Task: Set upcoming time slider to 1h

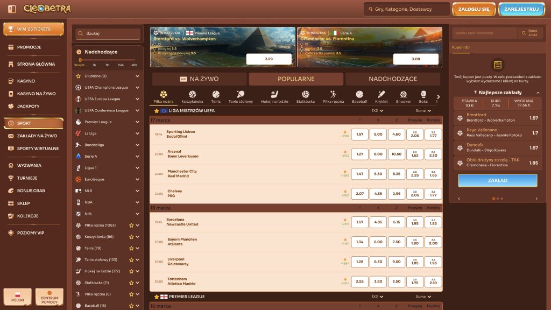Action: 94,65
